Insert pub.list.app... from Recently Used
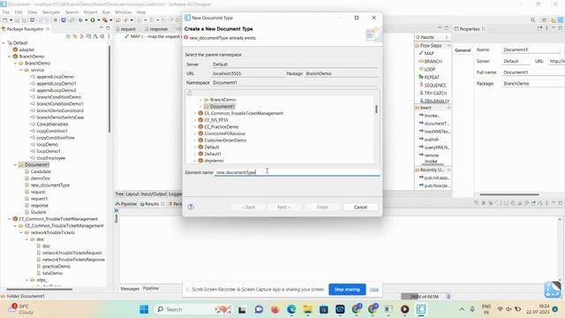Viewport: 565px width, 318px height. click(434, 178)
